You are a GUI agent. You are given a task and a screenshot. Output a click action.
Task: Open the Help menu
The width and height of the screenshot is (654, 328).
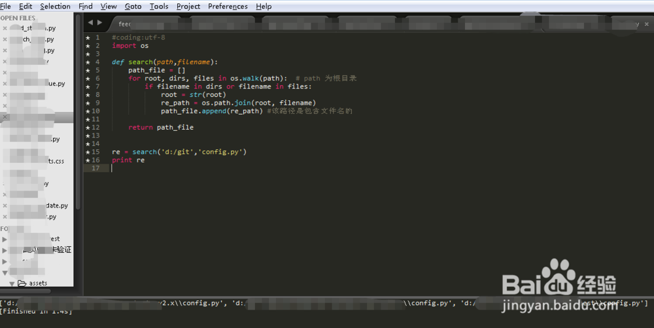264,7
